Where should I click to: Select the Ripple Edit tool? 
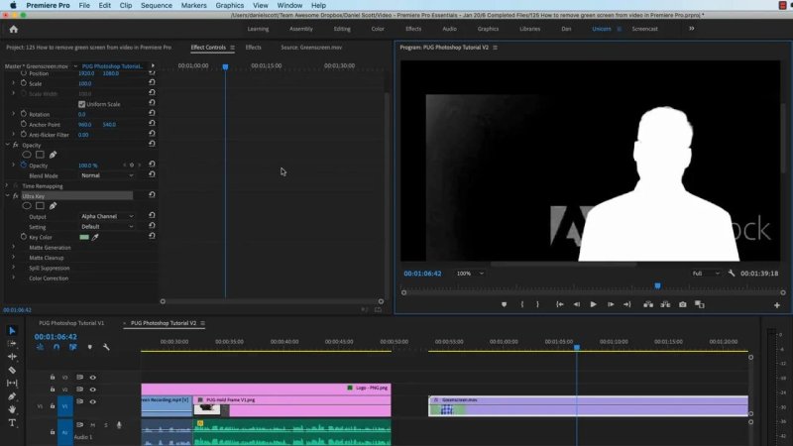12,357
